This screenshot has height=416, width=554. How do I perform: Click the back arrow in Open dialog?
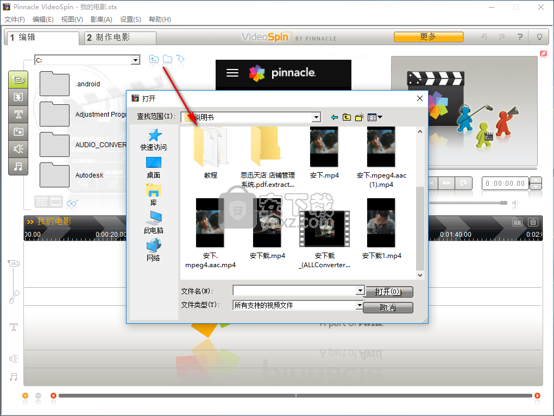click(334, 117)
